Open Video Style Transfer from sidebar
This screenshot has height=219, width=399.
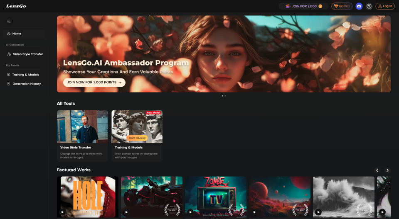coord(24,54)
